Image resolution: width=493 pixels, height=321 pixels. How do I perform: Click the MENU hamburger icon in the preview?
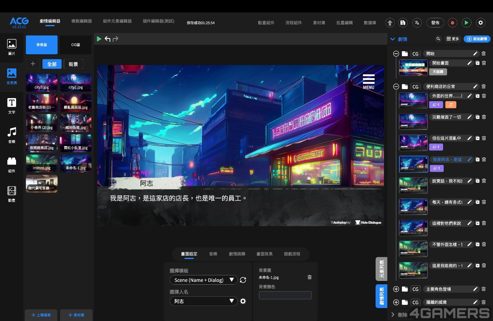click(x=369, y=82)
